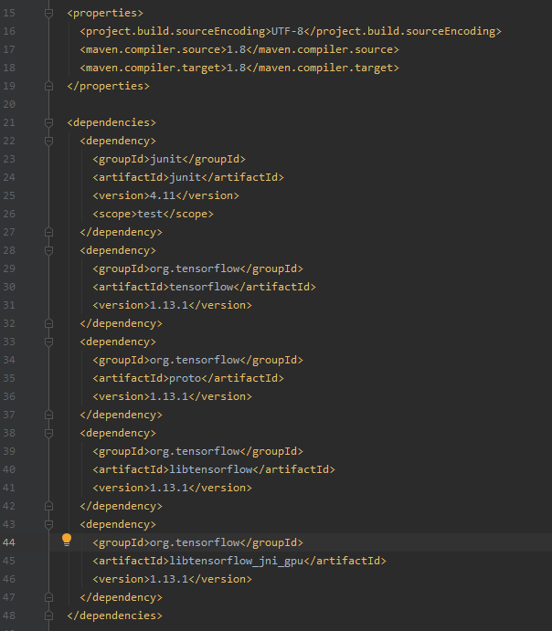Click org.tensorflow groupId on line 34
The image size is (552, 631).
(195, 360)
